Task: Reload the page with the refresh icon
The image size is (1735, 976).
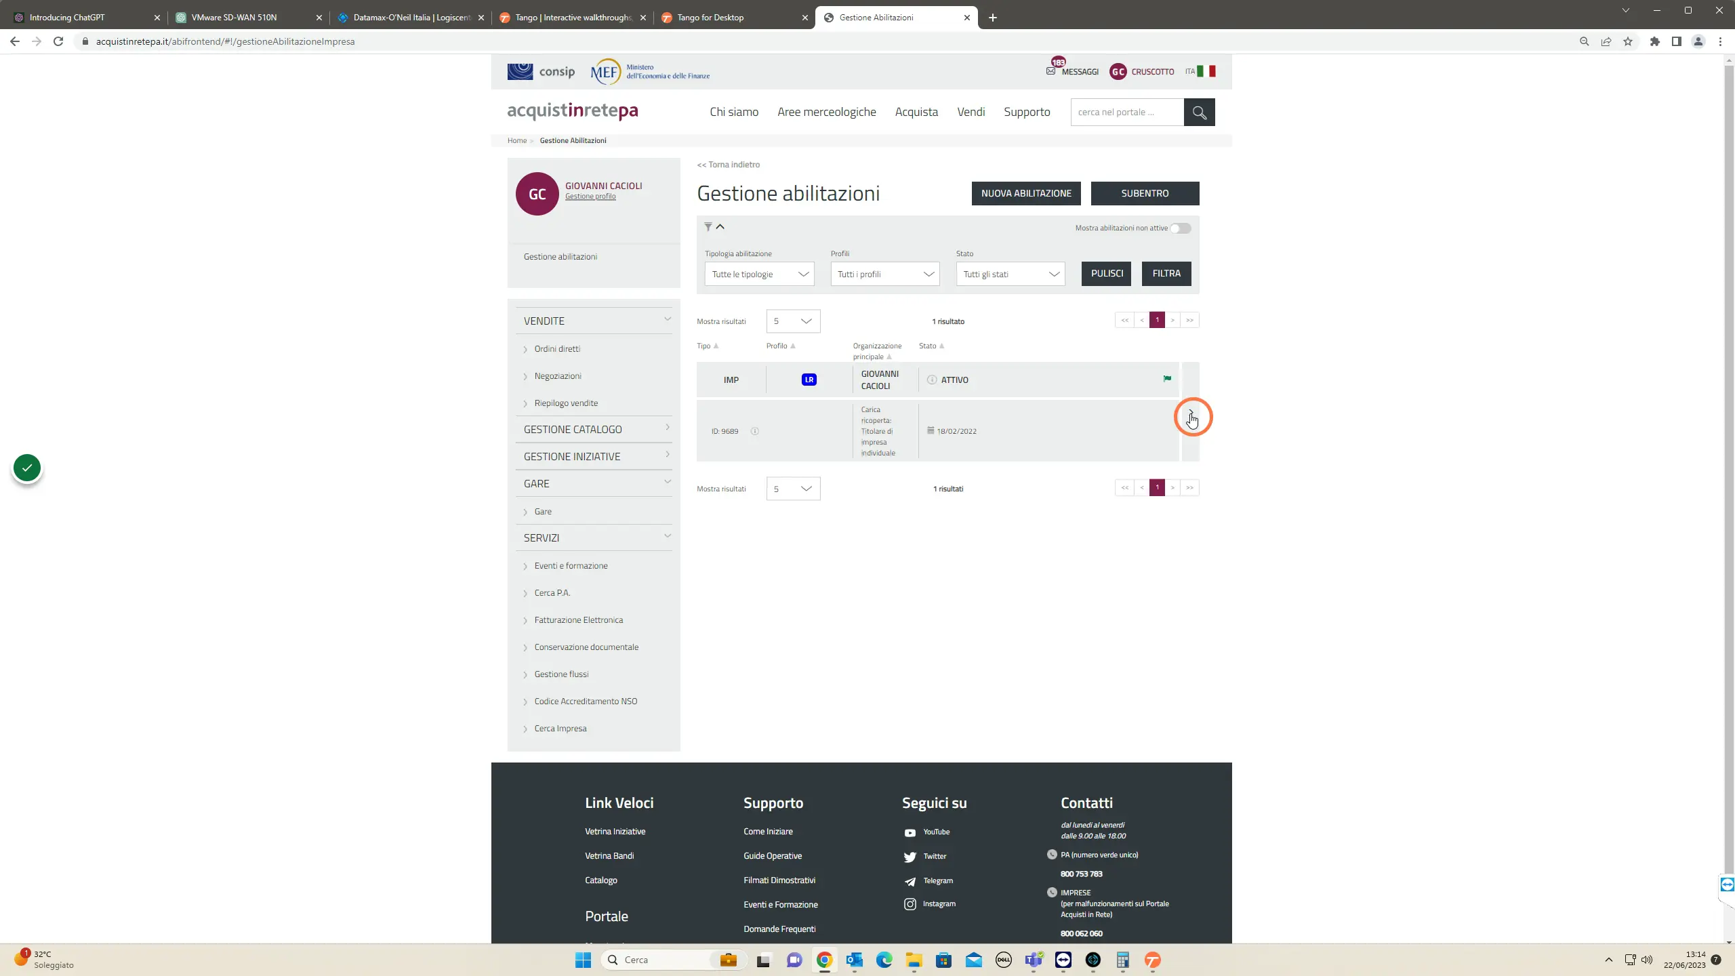Action: tap(58, 41)
